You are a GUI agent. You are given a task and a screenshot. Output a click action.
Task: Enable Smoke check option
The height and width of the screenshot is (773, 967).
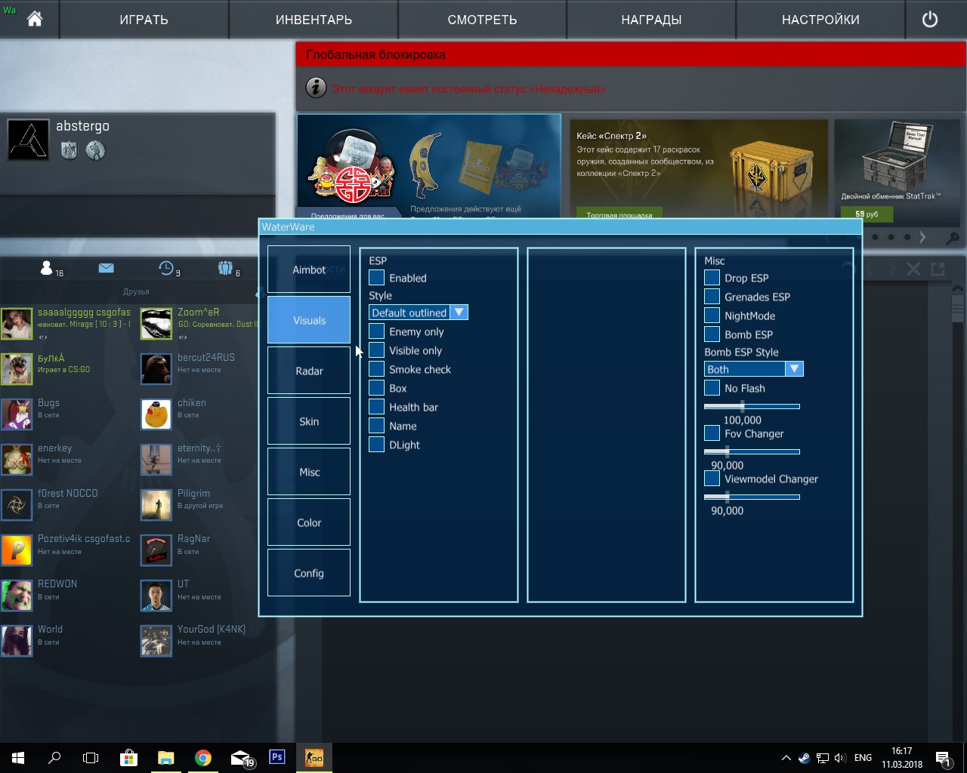[376, 369]
